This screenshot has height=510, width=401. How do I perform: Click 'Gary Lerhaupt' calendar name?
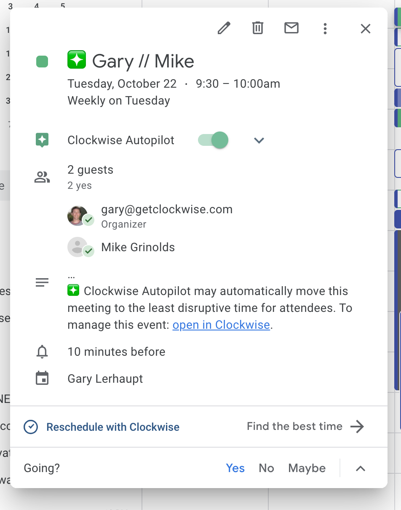tap(105, 378)
